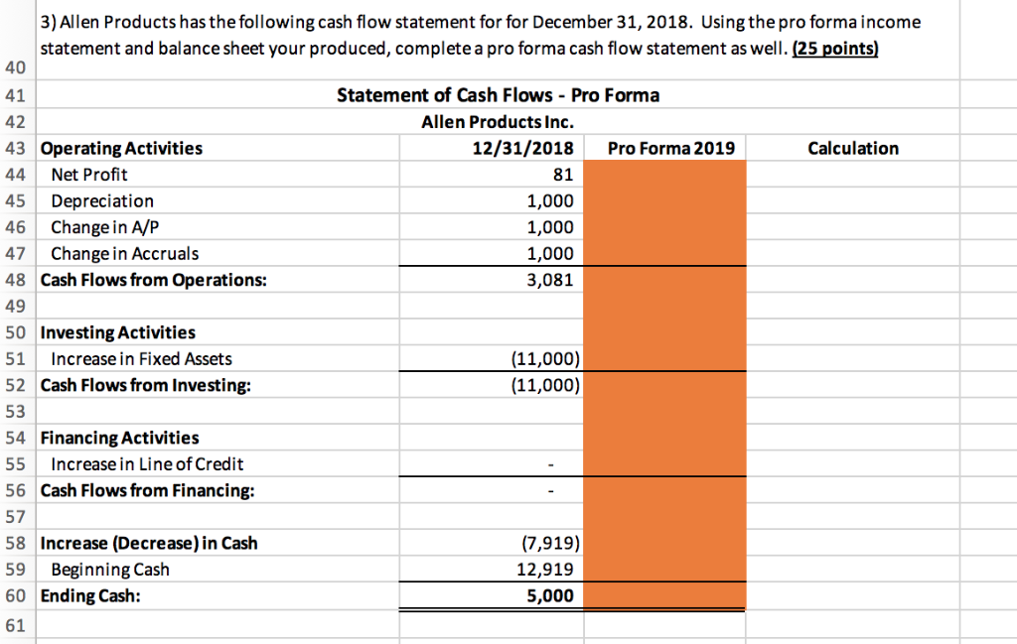Image resolution: width=1017 pixels, height=644 pixels.
Task: Select the 'Operating Activities' heading cell
Action: pyautogui.click(x=218, y=149)
